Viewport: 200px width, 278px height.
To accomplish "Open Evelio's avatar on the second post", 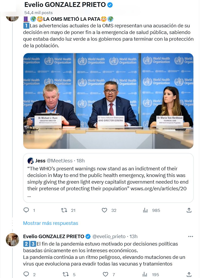I will pyautogui.click(x=12, y=240).
